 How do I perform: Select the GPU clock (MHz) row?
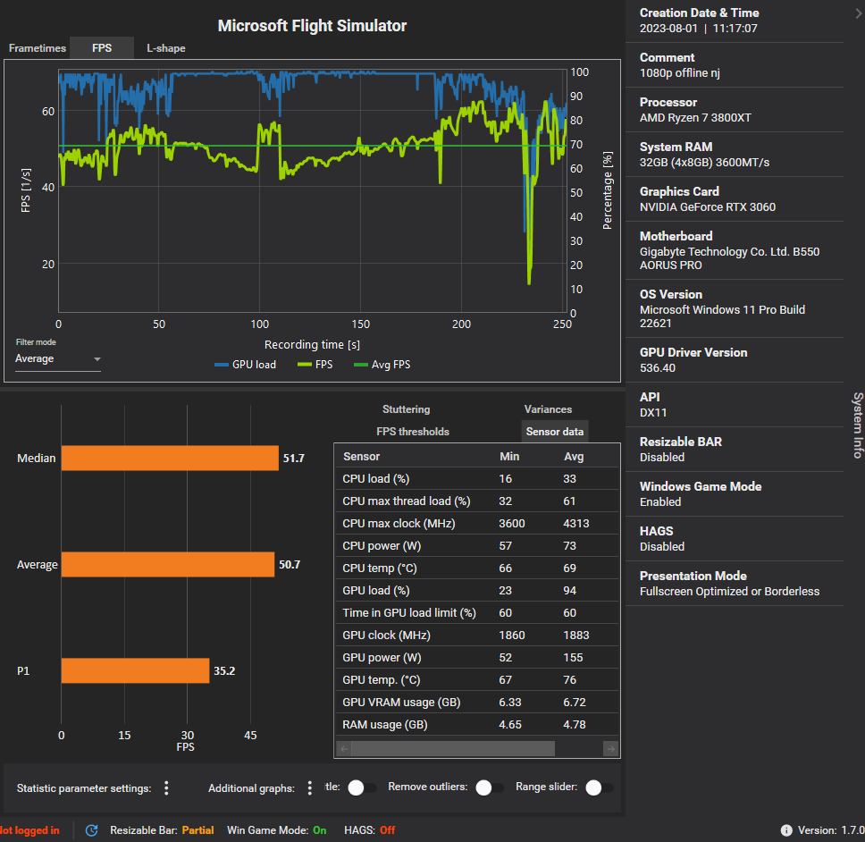coord(476,636)
